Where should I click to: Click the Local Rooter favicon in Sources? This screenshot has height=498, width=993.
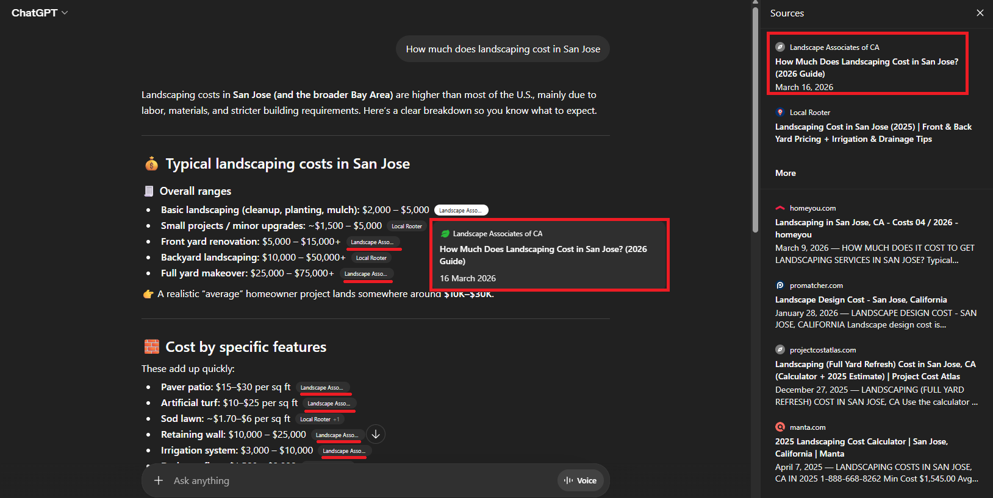click(780, 112)
